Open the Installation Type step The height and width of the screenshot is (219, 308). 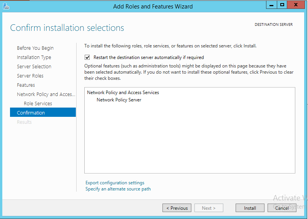coord(34,57)
